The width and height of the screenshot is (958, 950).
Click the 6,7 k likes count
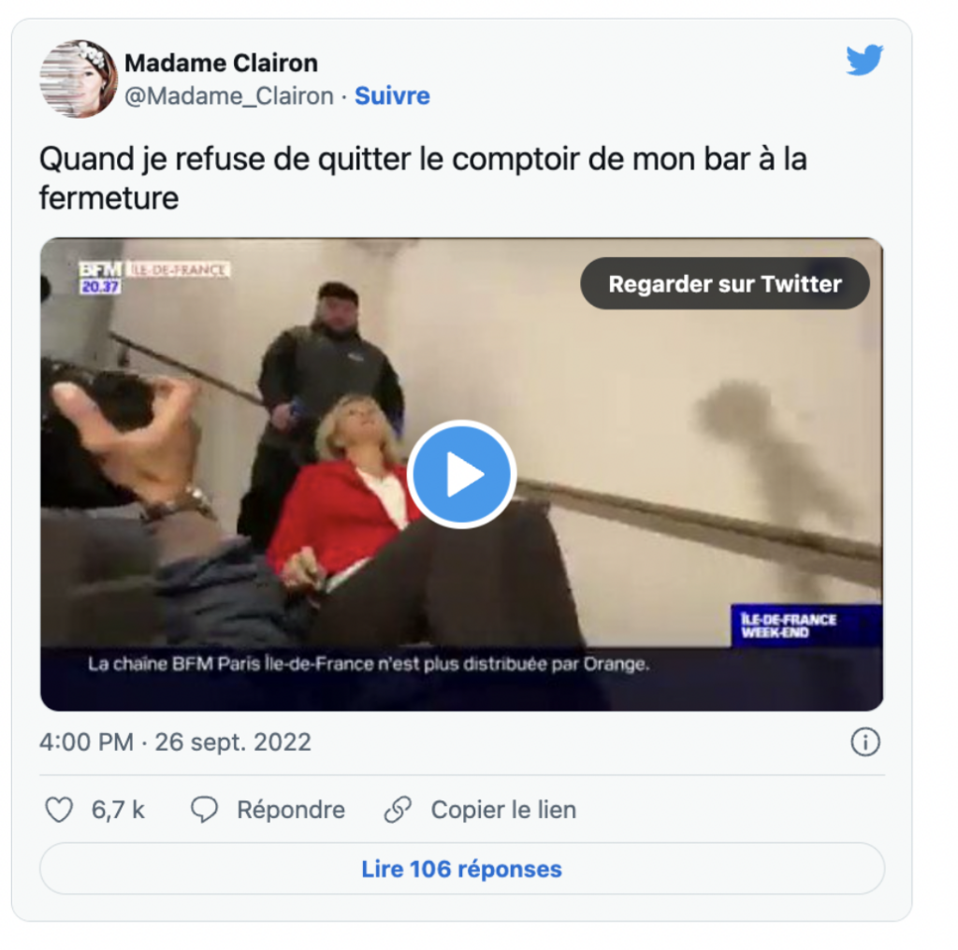(x=118, y=810)
